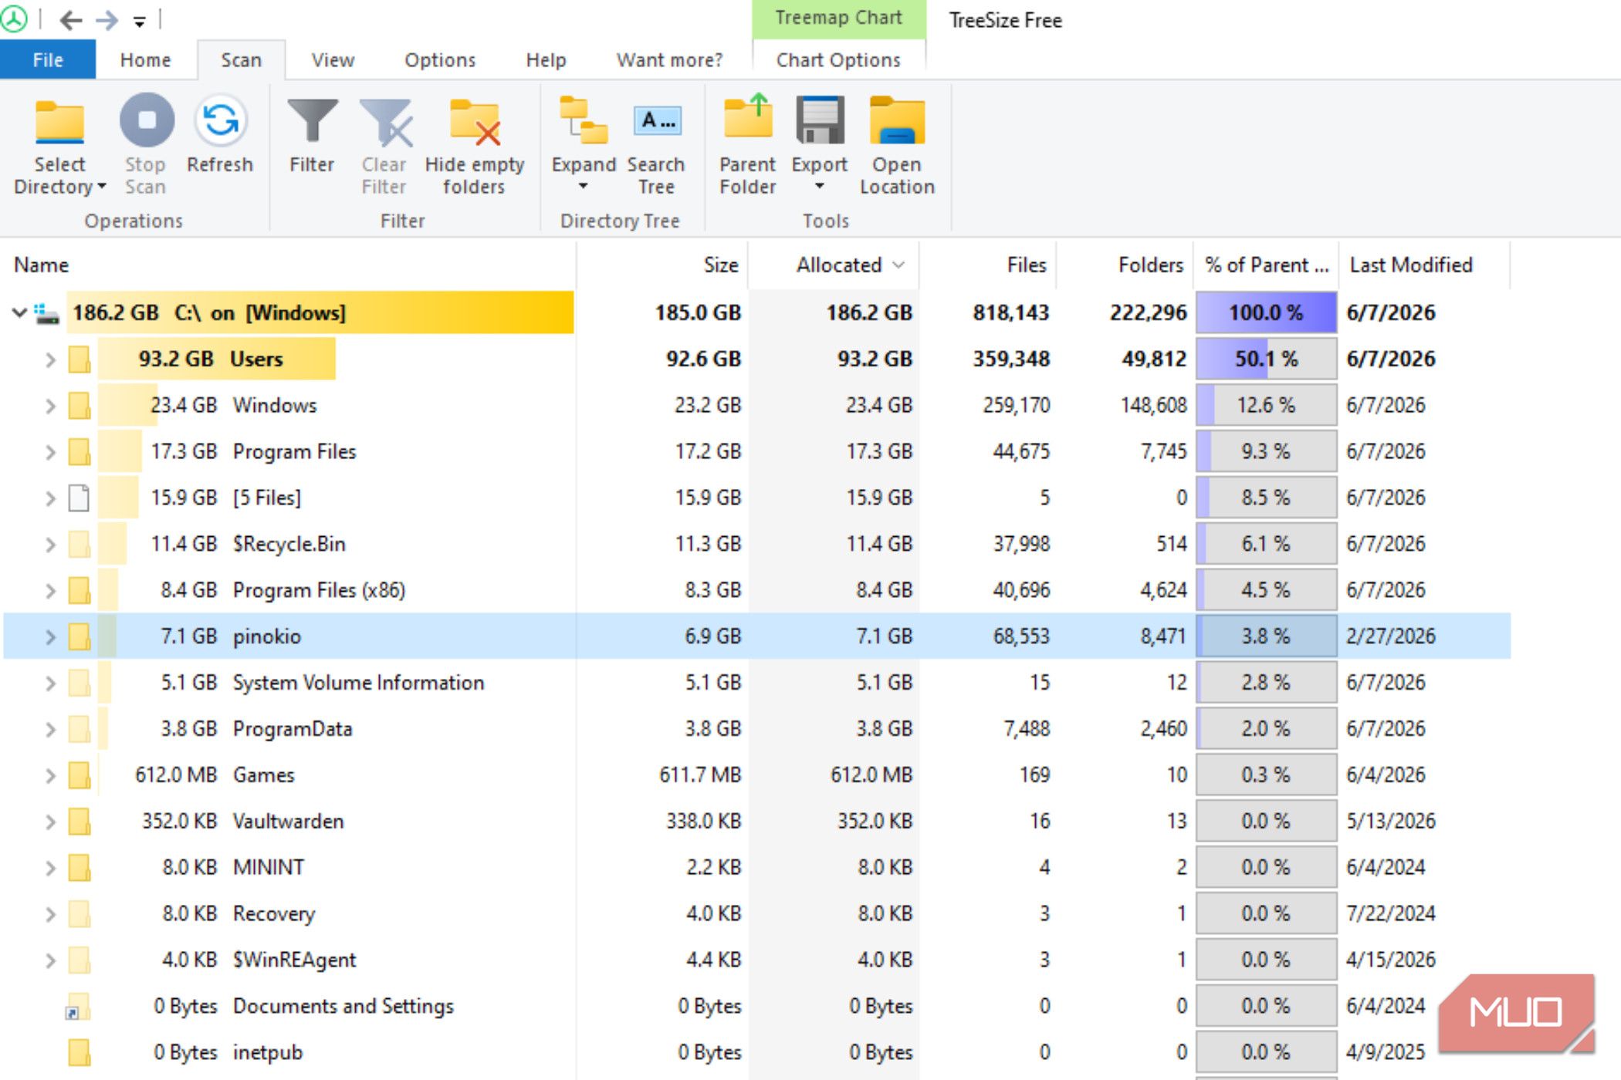
Task: Click the 12.6 % Windows bar
Action: pyautogui.click(x=1266, y=406)
